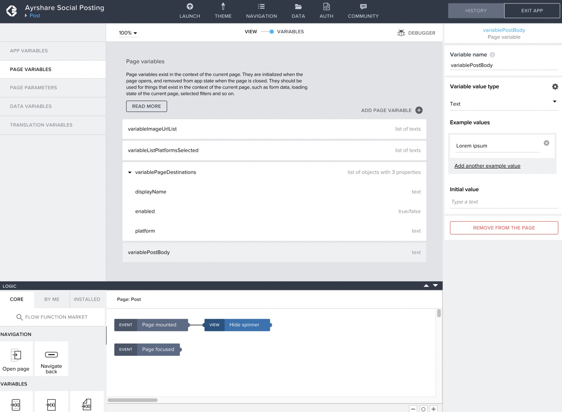Screen dimensions: 562x412
Task: Open the 100% zoom level dropdown
Action: tap(128, 33)
